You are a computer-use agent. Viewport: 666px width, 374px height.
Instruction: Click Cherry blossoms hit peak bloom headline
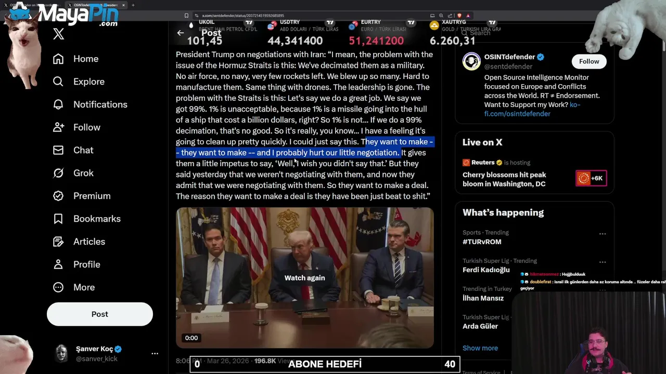pyautogui.click(x=504, y=179)
